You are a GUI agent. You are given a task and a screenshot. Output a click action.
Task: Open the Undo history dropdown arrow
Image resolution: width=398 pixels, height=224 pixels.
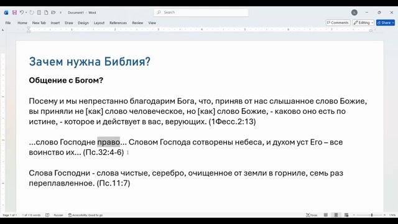pos(26,12)
